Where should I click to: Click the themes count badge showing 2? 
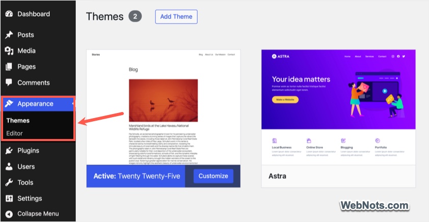coord(135,17)
